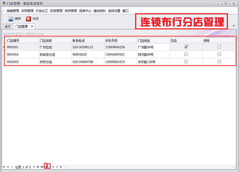
Task: Go to first record in navigator
Action: click(x=4, y=167)
